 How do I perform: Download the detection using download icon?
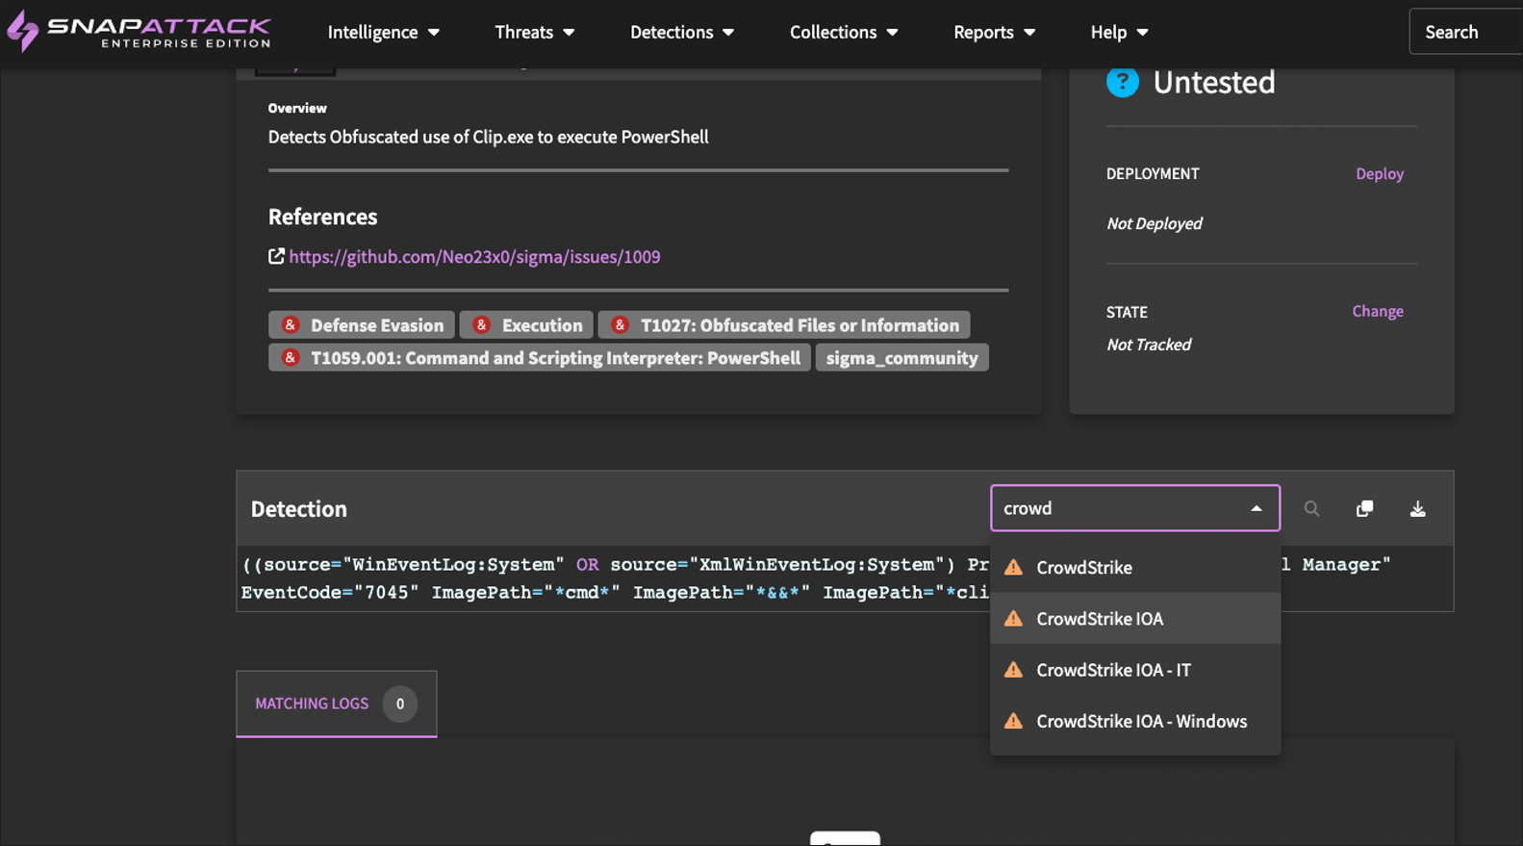[x=1417, y=509]
